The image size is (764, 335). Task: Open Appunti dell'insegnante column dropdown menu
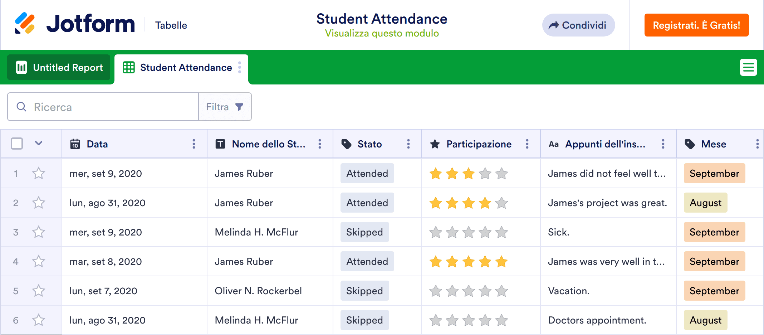[x=663, y=144]
